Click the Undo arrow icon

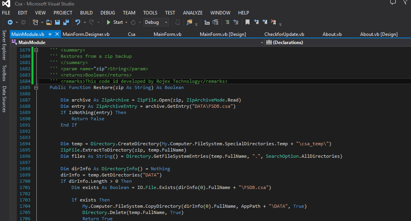point(78,23)
